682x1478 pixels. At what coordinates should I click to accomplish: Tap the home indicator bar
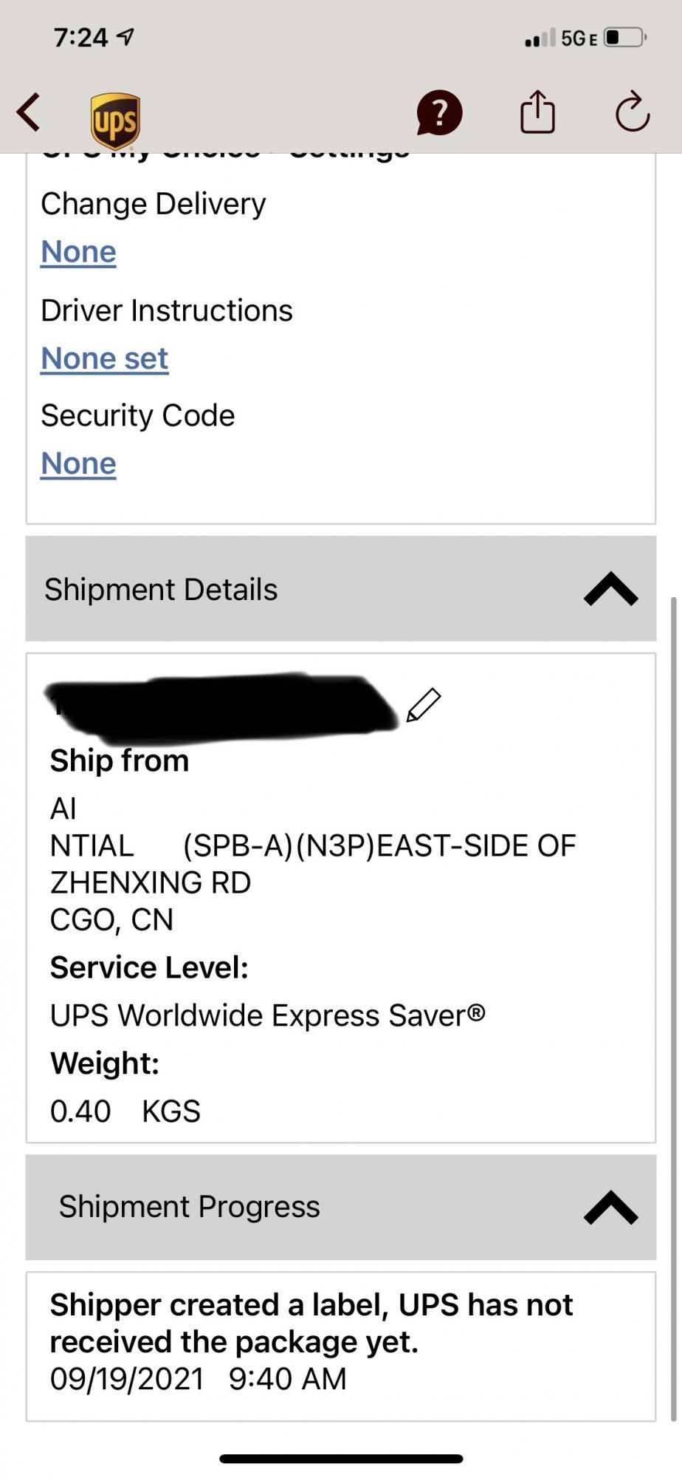pyautogui.click(x=341, y=1459)
